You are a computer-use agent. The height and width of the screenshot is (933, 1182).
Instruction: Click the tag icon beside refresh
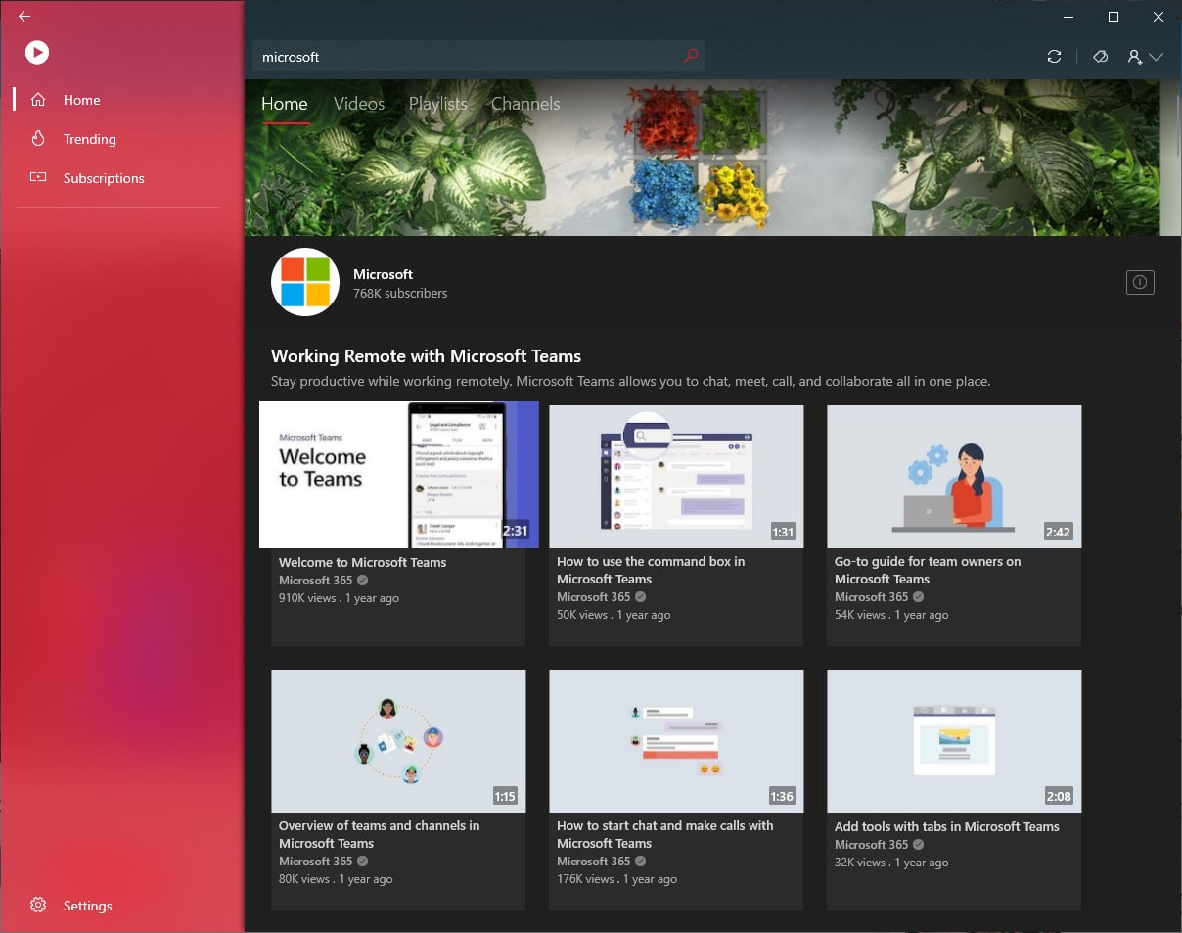coord(1100,57)
